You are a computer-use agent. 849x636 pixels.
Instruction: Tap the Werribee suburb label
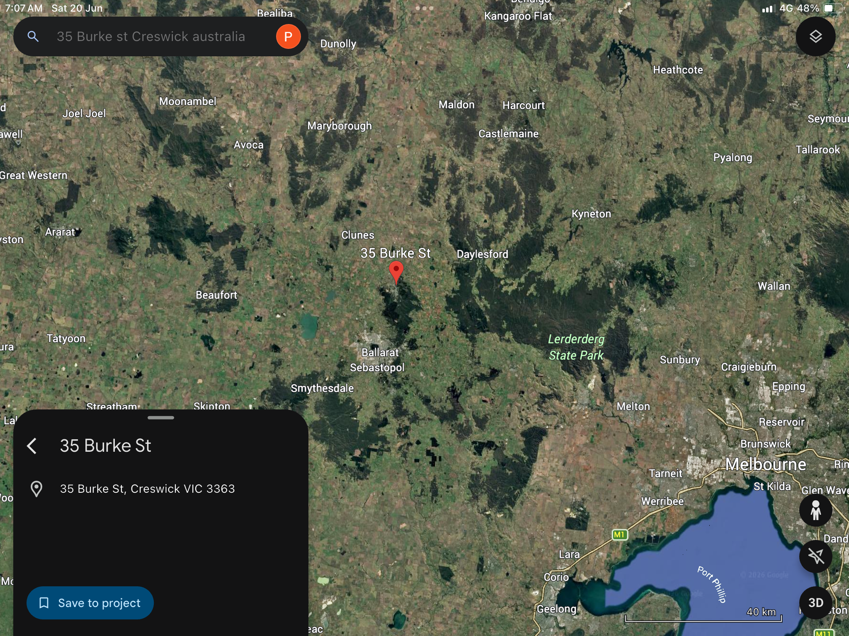pyautogui.click(x=662, y=501)
